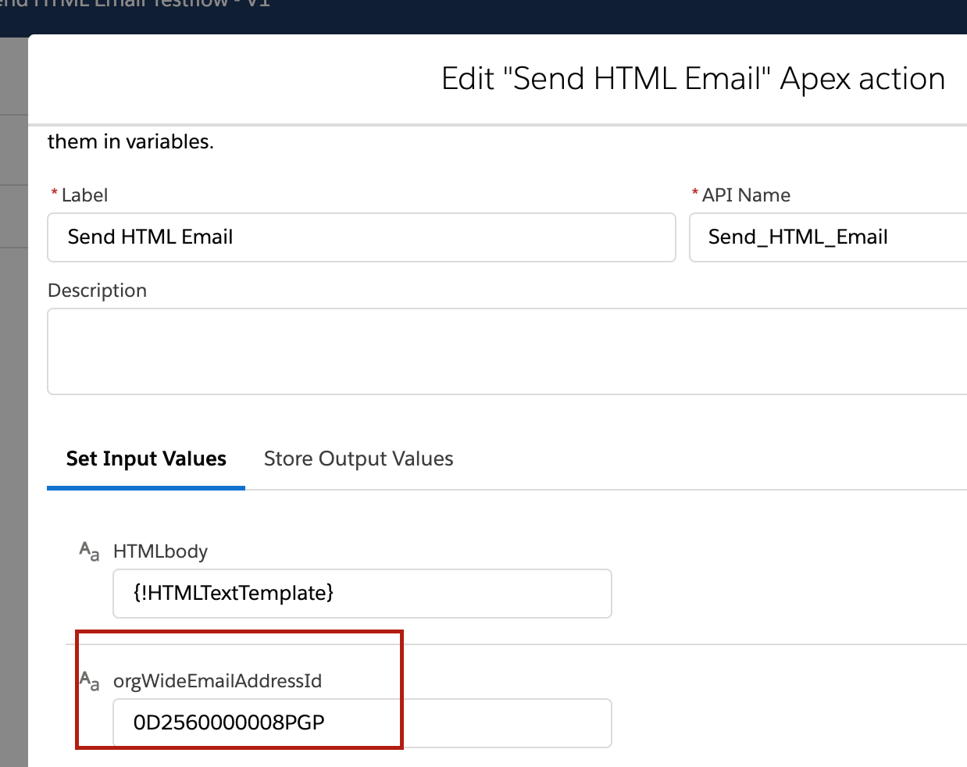Viewport: 967px width, 767px height.
Task: Click the dimmed backdrop left of the dialog
Action: click(13, 469)
